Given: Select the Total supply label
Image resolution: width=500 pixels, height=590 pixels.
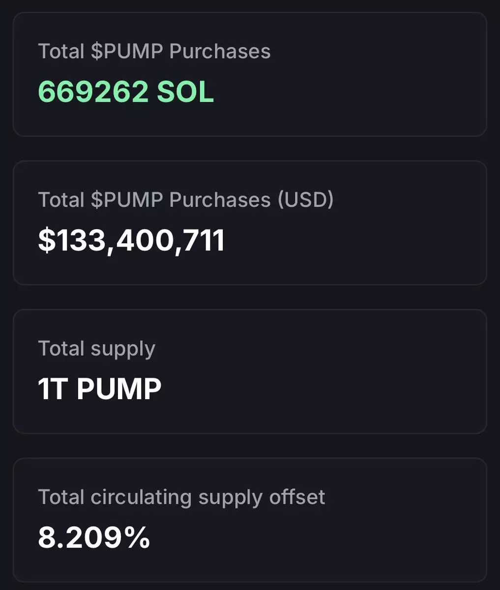Looking at the screenshot, I should point(96,349).
